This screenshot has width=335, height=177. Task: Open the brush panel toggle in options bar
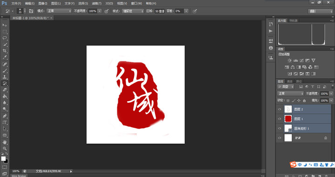(31, 11)
